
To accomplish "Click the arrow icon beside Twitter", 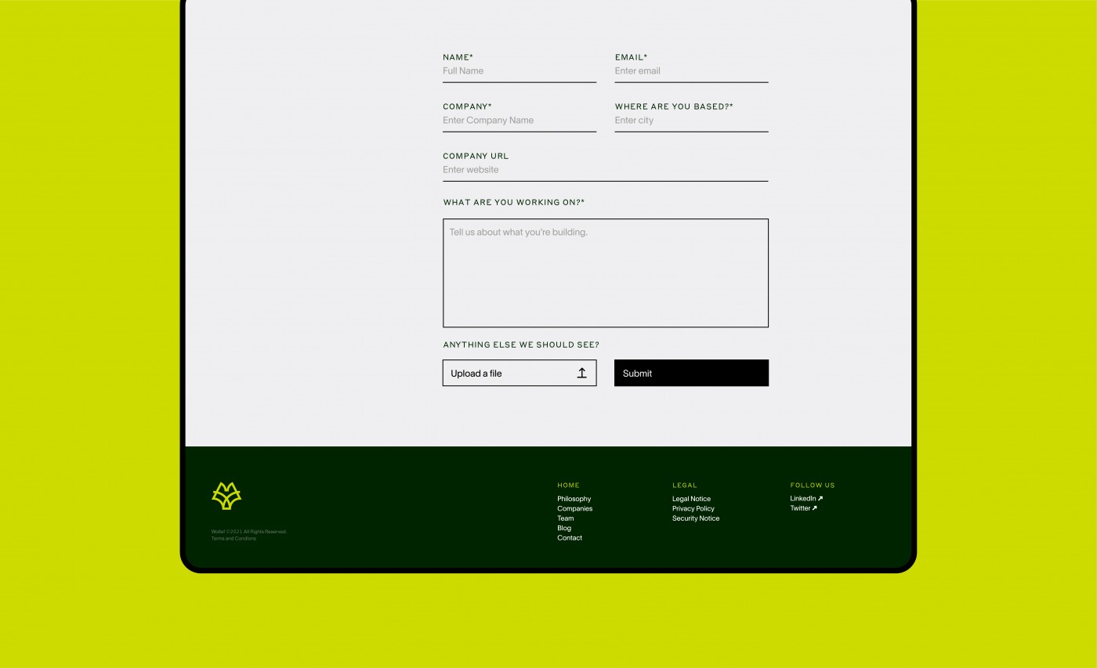I will point(815,508).
